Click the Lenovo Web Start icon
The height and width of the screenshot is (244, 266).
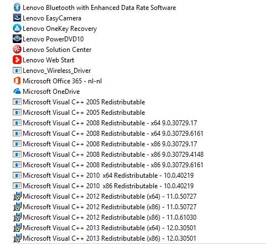(17, 60)
